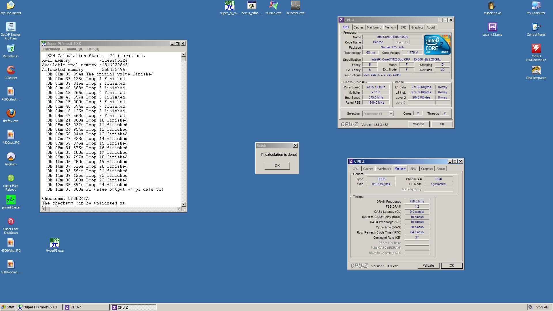This screenshot has height=311, width=553.
Task: Open Graphics tab in lower CPU-Z window
Action: pyautogui.click(x=427, y=169)
